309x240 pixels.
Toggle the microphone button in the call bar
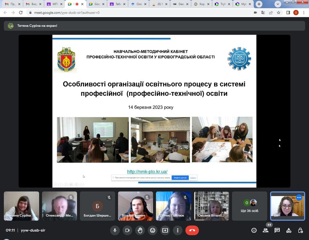coord(115,230)
